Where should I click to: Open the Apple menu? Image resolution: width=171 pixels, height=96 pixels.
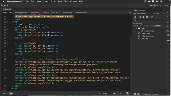3,1
